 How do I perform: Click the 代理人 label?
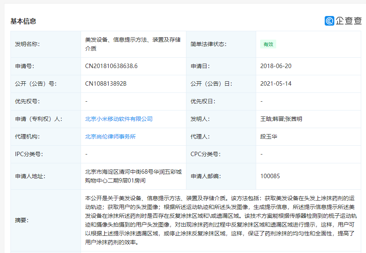(200, 137)
